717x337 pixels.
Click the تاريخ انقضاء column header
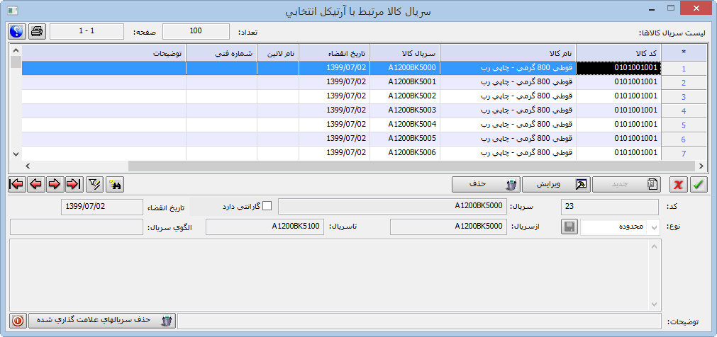(333, 54)
